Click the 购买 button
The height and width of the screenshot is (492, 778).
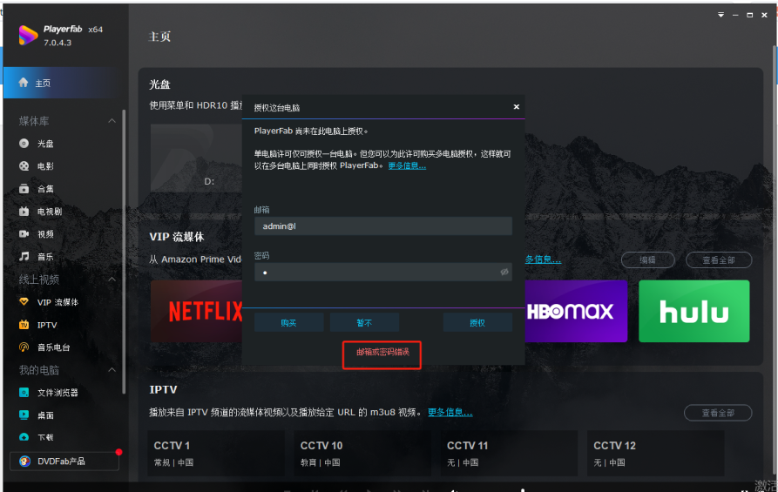coord(288,323)
